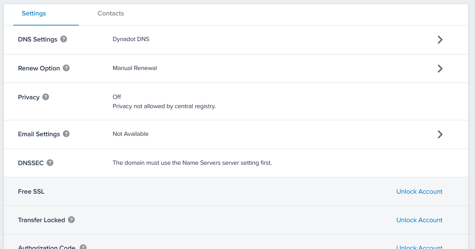Viewport: 475px width, 249px height.
Task: Click the DNS Settings label
Action: pyautogui.click(x=38, y=39)
